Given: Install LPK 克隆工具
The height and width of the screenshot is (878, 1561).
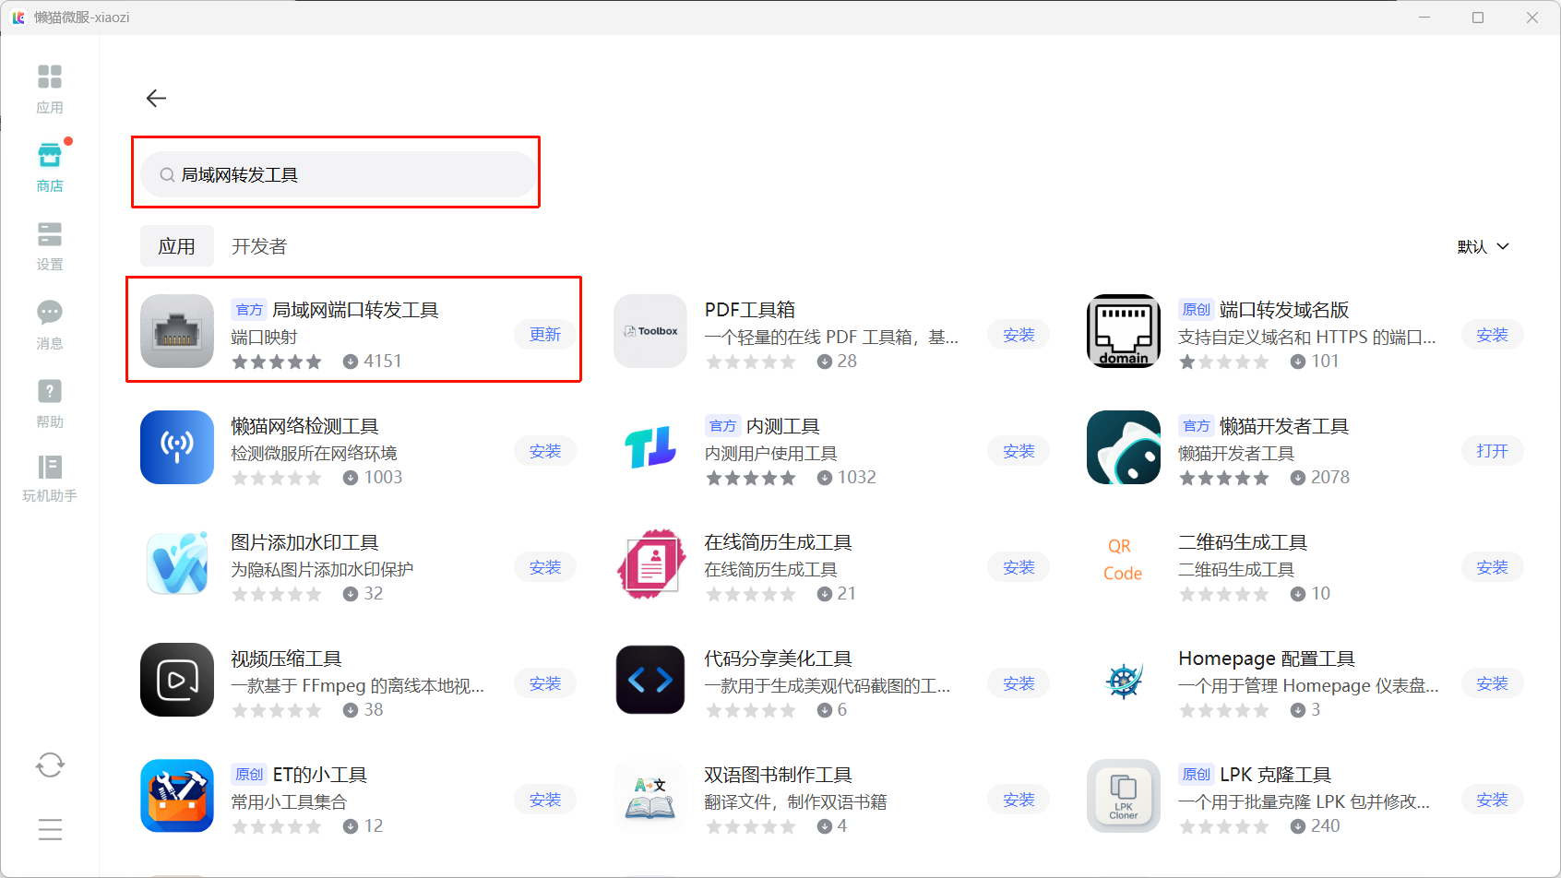Looking at the screenshot, I should pyautogui.click(x=1492, y=800).
